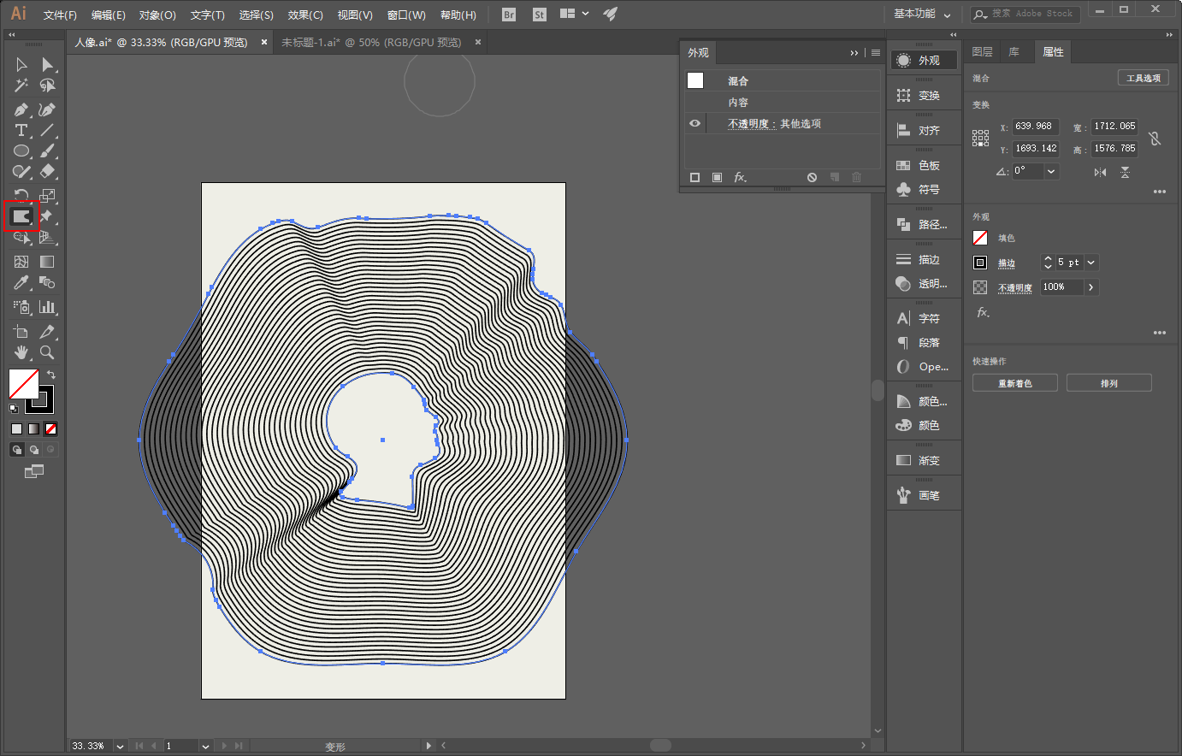This screenshot has height=756, width=1182.
Task: Open the Appearance panel options menu
Action: pos(876,53)
